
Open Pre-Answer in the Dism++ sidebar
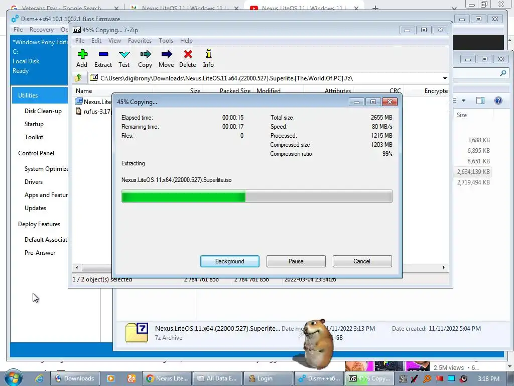(40, 253)
